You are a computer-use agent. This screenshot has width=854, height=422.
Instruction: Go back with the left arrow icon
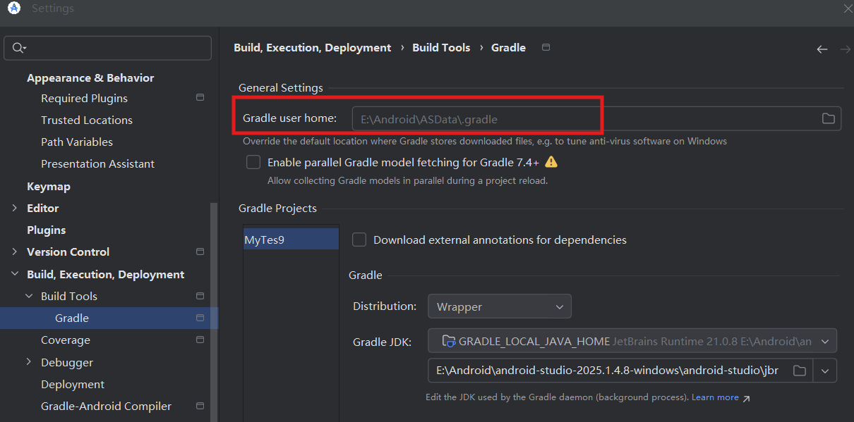822,49
